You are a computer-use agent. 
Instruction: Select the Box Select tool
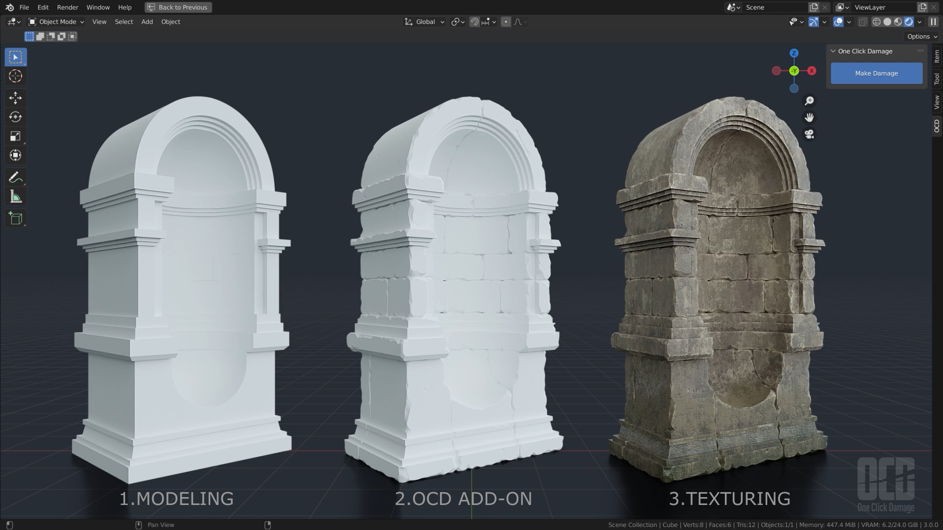pyautogui.click(x=15, y=56)
